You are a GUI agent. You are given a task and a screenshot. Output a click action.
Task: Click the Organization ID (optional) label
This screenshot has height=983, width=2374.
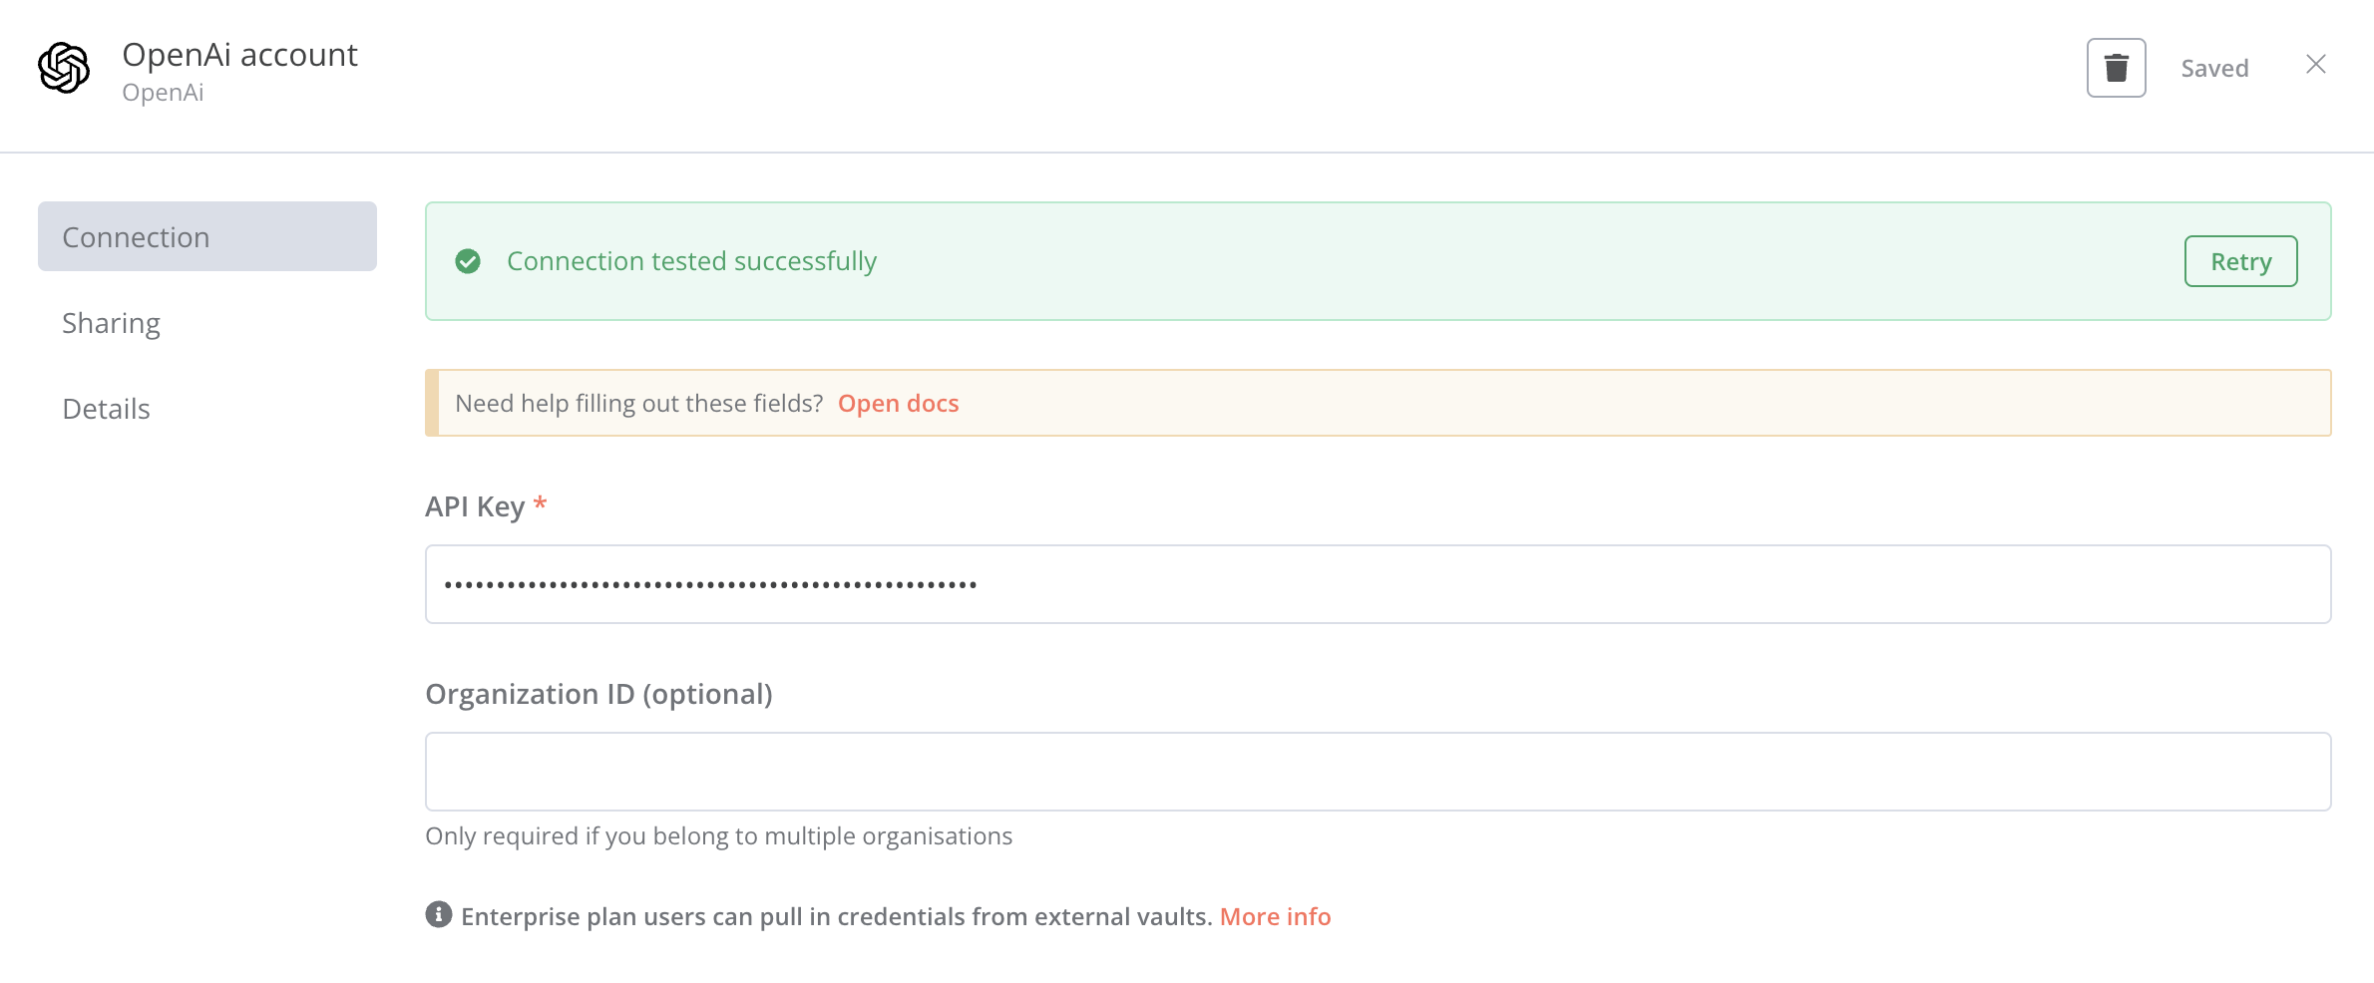(598, 694)
